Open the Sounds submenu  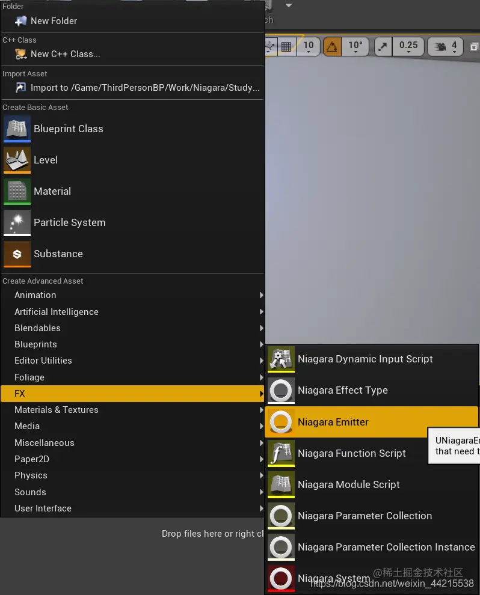pos(132,492)
